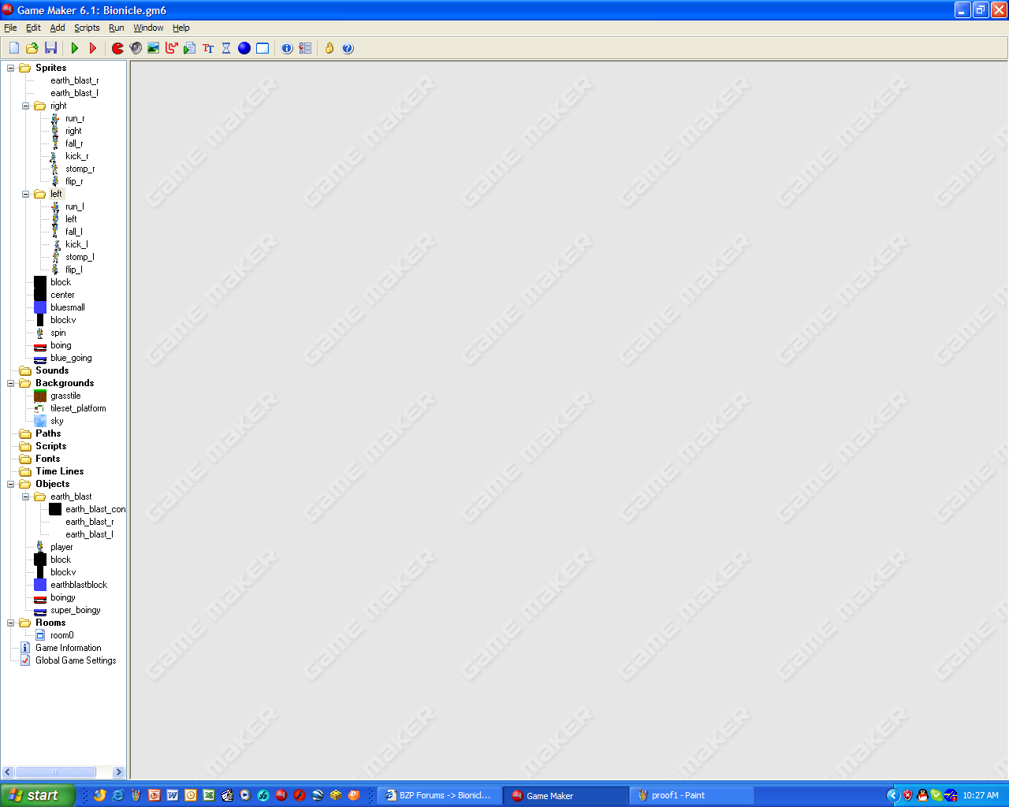The width and height of the screenshot is (1009, 807).
Task: Run the game in debug mode
Action: pyautogui.click(x=93, y=48)
